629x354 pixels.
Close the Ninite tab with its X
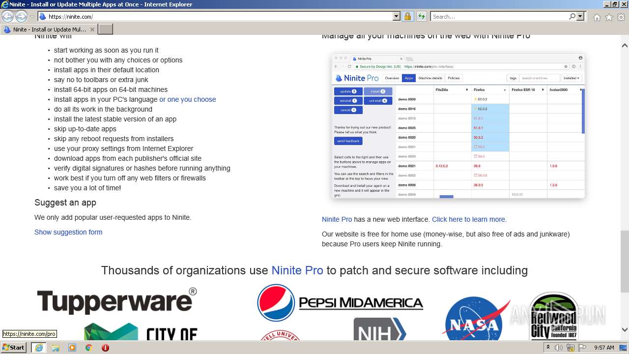(x=92, y=29)
